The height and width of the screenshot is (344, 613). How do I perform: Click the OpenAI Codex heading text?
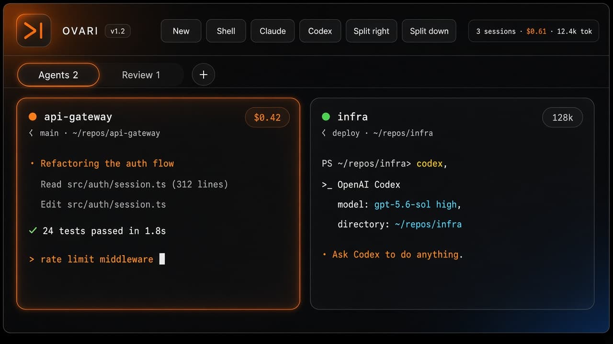click(x=369, y=184)
